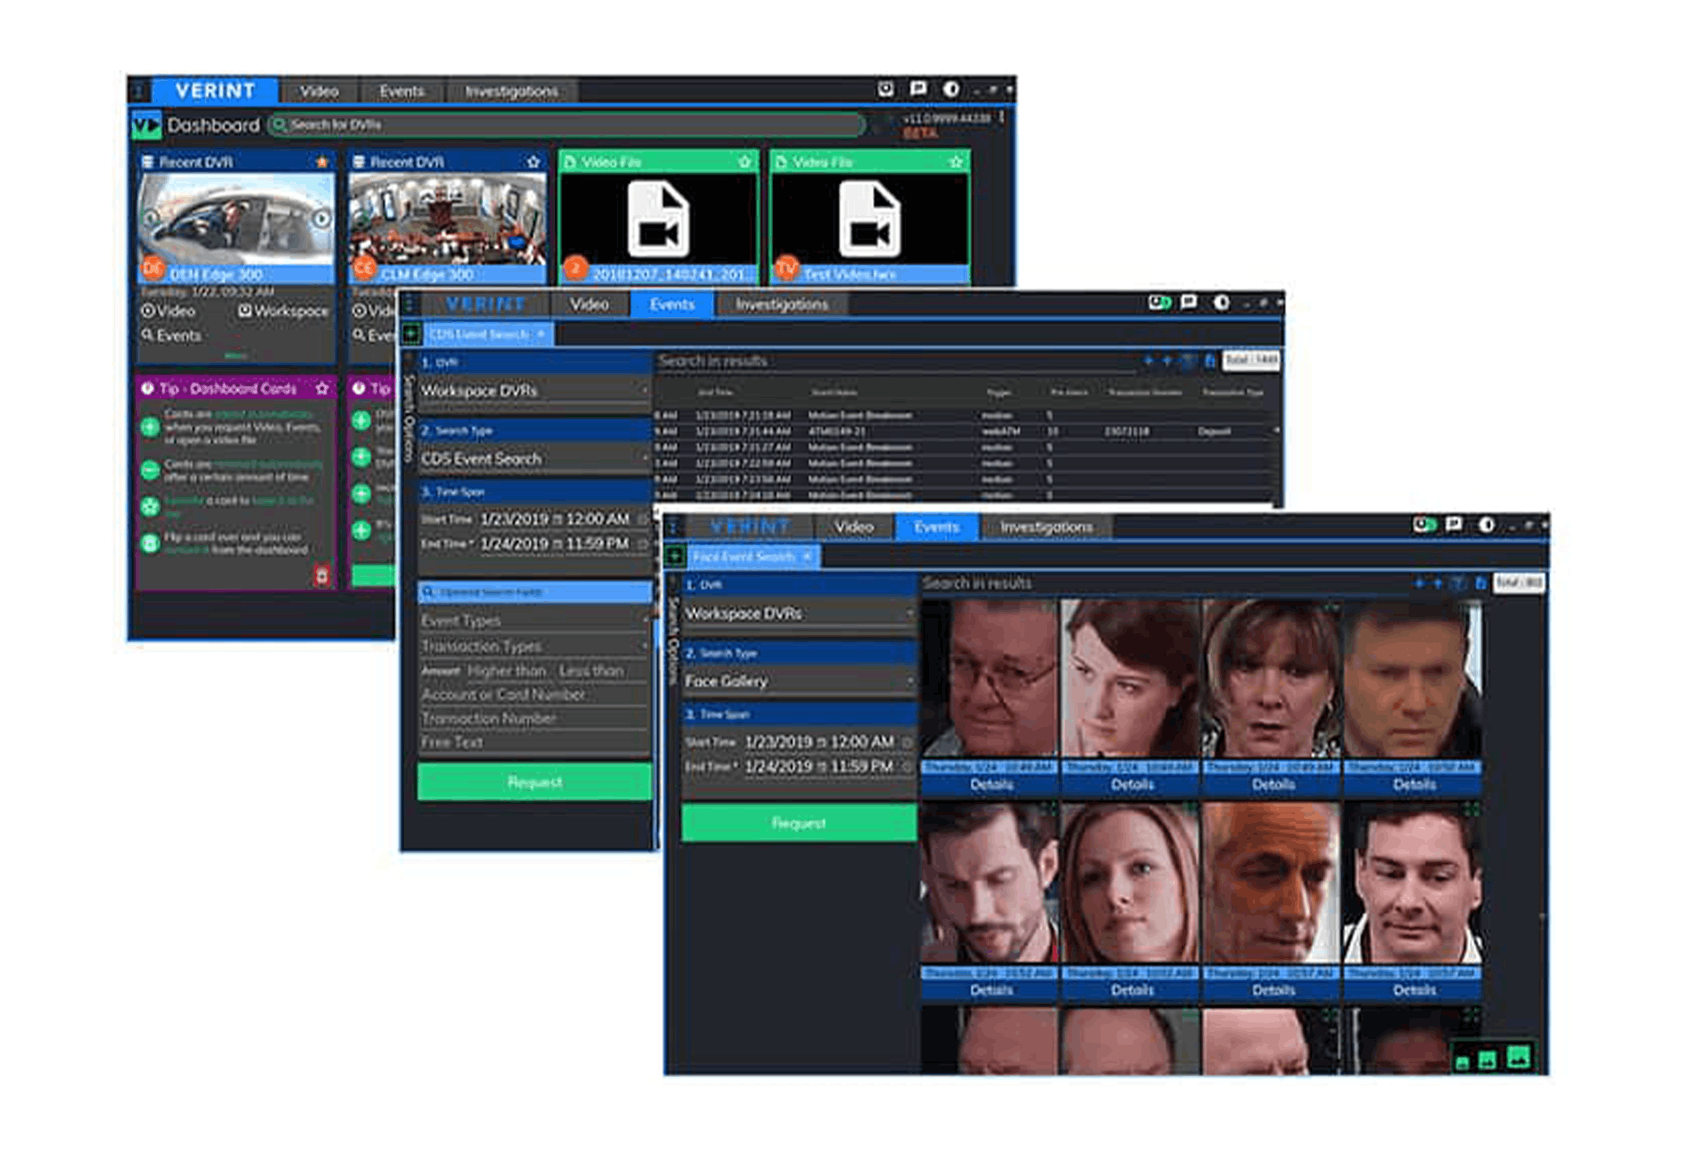
Task: Click the power toggle icon in Face Search window
Action: 1424,525
